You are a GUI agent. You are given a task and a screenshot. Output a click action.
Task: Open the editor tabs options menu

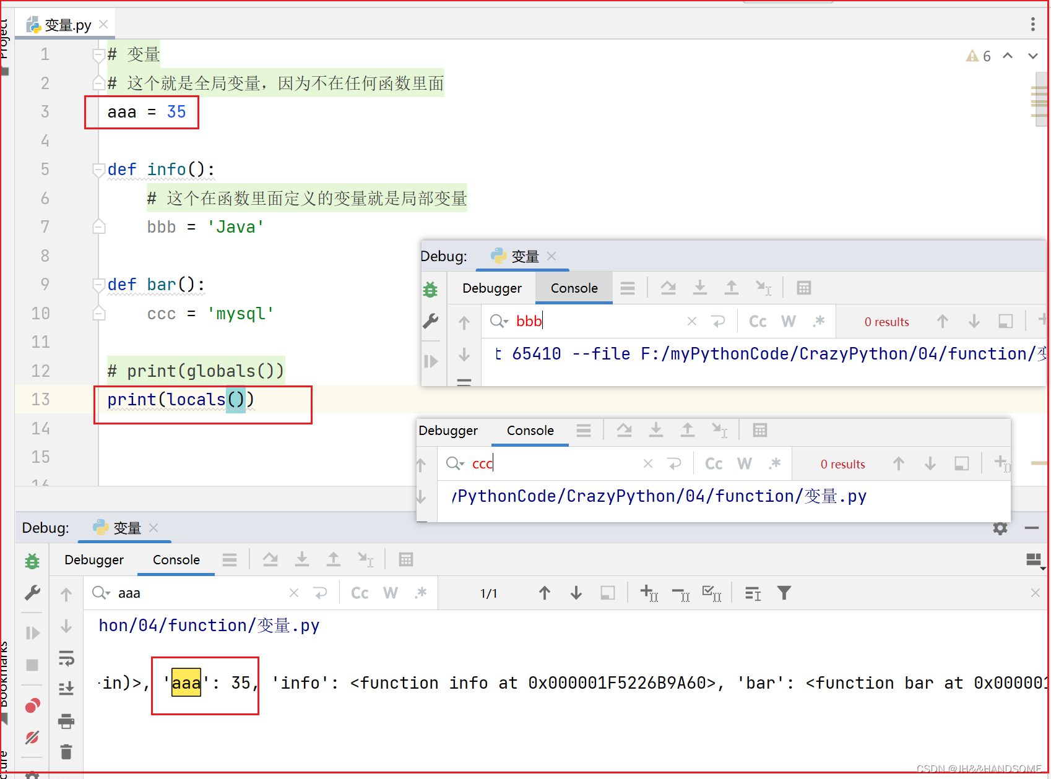coord(1032,24)
